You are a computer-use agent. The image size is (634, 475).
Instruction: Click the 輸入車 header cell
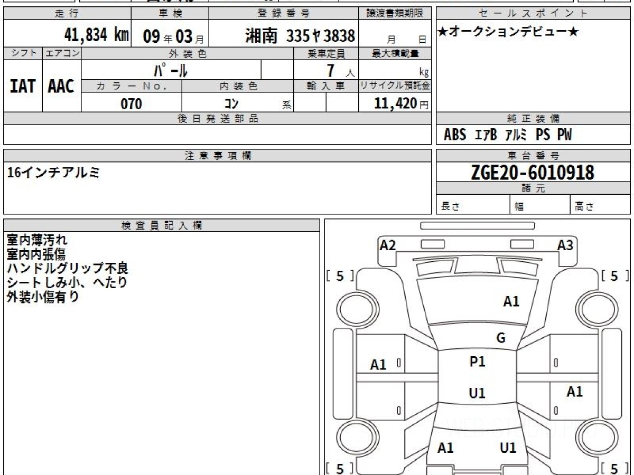[326, 86]
